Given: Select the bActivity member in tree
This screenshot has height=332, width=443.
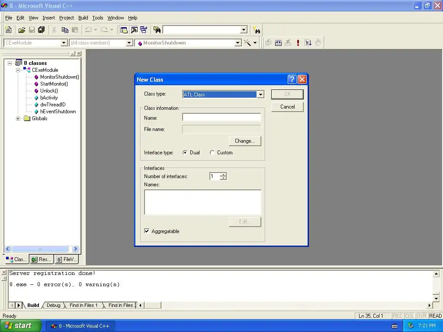Looking at the screenshot, I should pyautogui.click(x=49, y=98).
